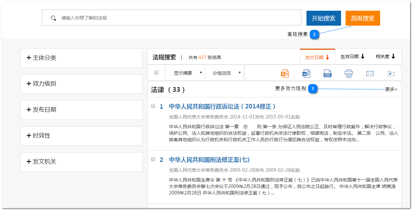
Task: Print the search results list
Action: point(349,73)
